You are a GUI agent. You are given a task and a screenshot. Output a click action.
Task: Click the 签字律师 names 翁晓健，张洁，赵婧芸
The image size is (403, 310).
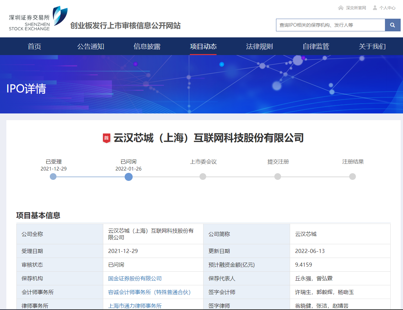[322, 306]
